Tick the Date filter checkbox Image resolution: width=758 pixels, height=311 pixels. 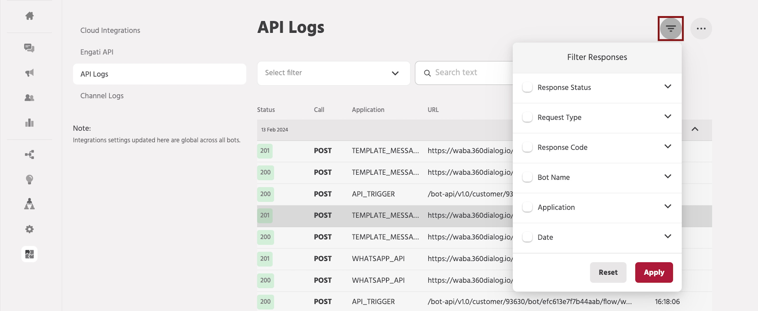point(527,237)
